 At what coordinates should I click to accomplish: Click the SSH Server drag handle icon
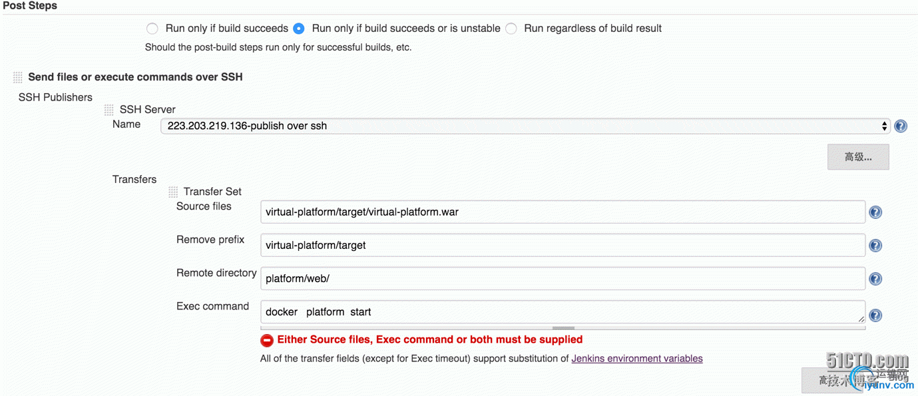coord(109,110)
